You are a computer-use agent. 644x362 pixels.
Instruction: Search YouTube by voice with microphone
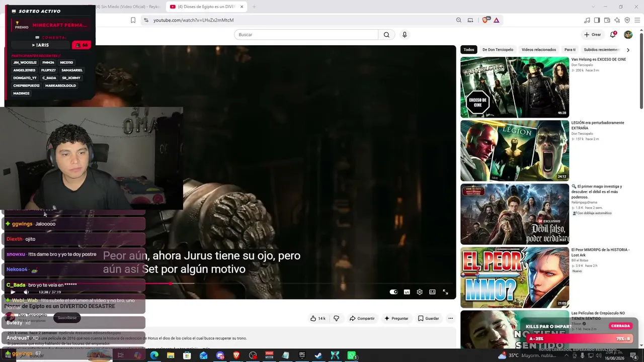(405, 35)
